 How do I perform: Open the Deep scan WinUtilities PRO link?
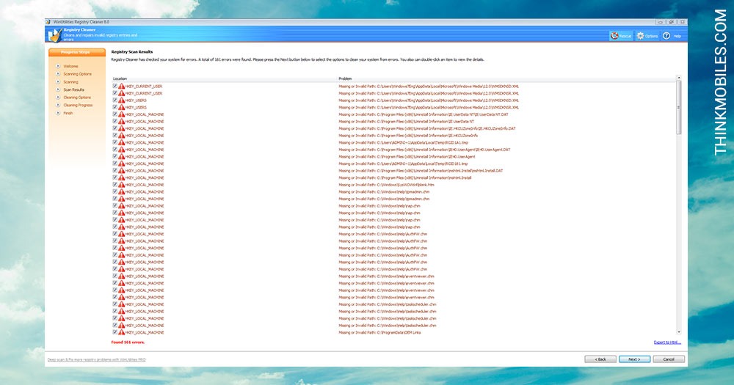[96, 360]
